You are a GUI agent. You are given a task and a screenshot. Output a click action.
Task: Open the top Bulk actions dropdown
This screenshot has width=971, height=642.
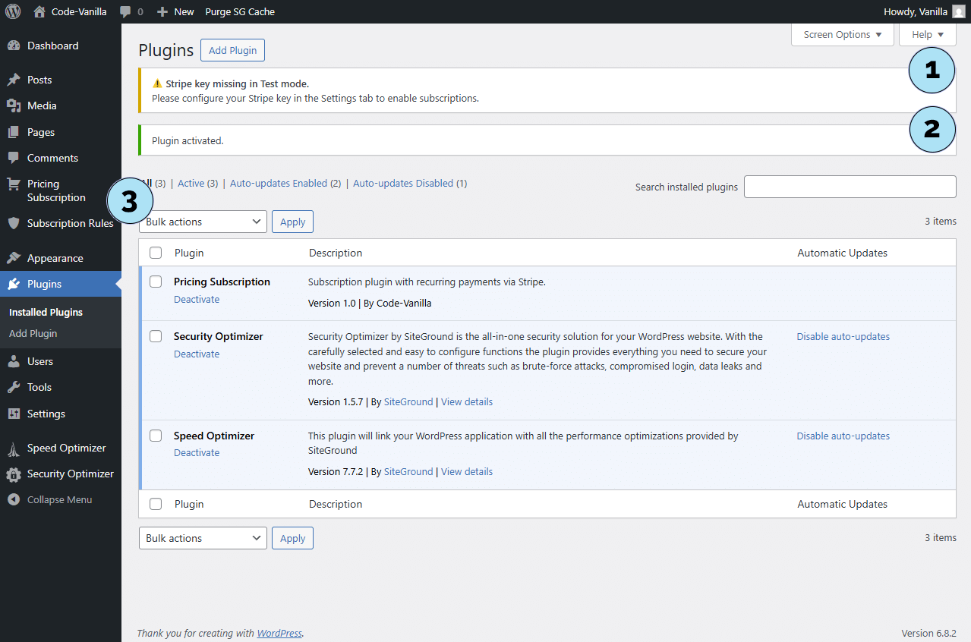point(203,222)
